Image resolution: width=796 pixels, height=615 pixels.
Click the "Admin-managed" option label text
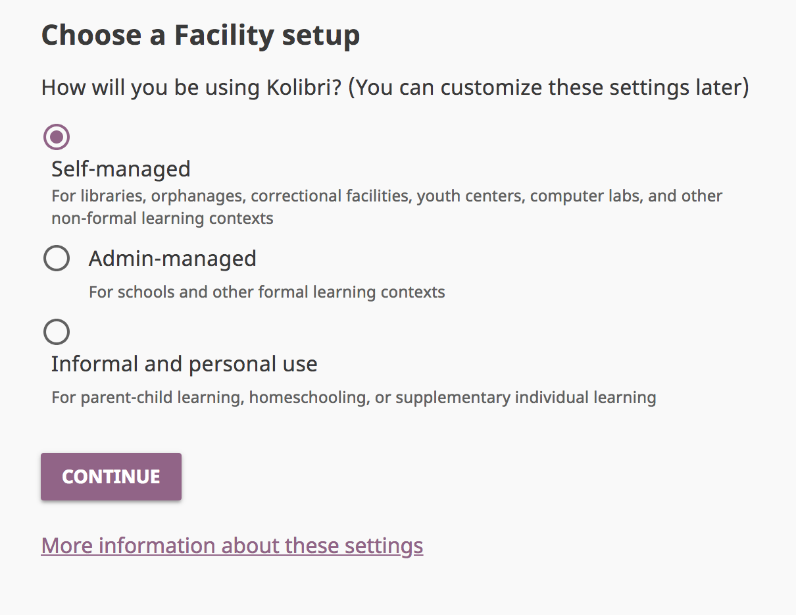[x=172, y=259]
